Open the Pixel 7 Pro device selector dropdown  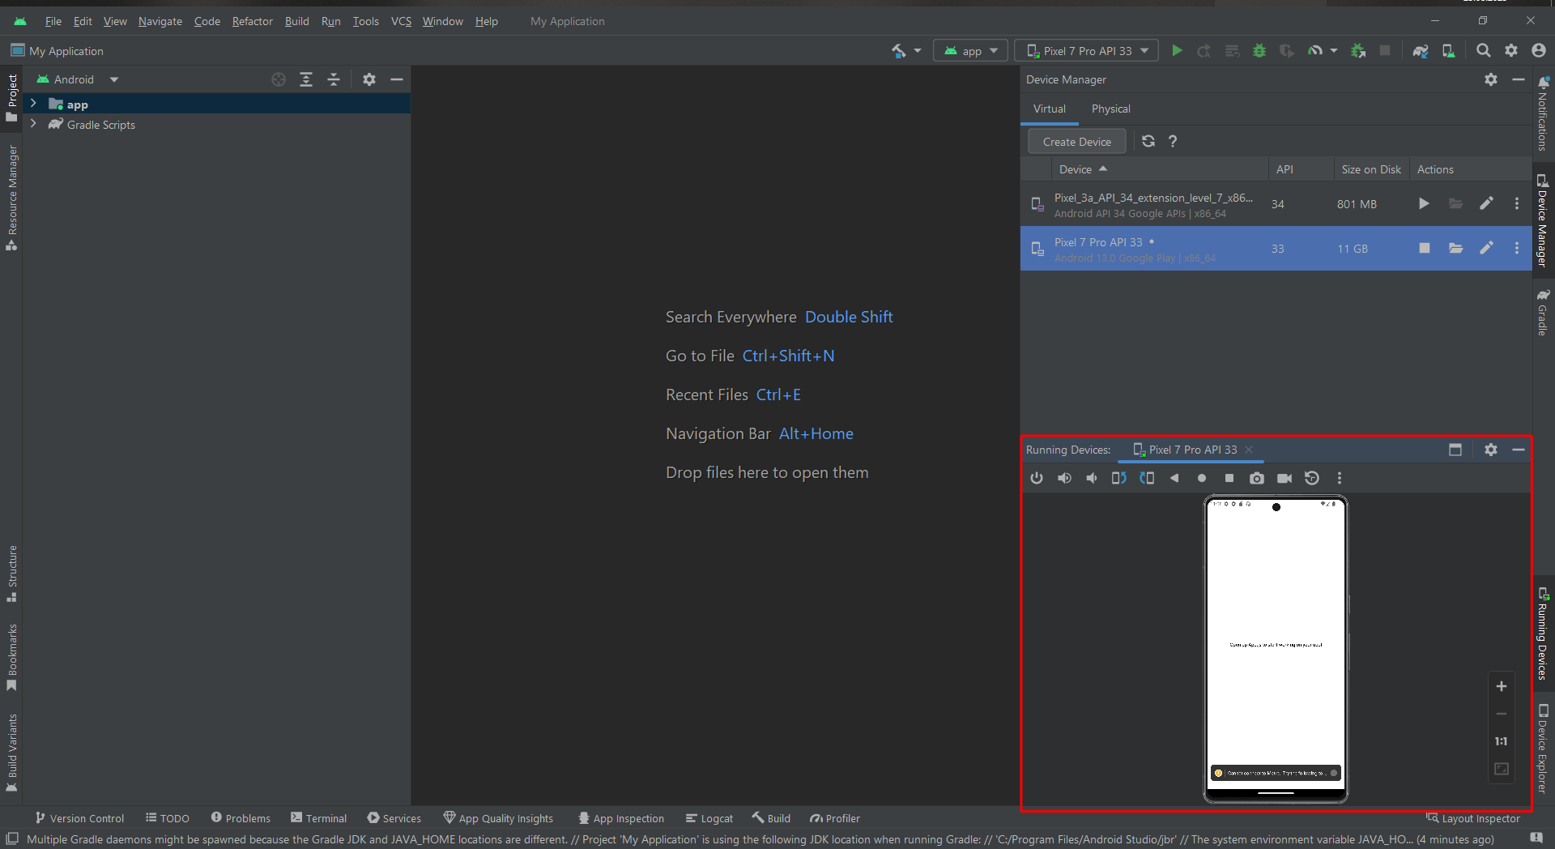[x=1087, y=51]
